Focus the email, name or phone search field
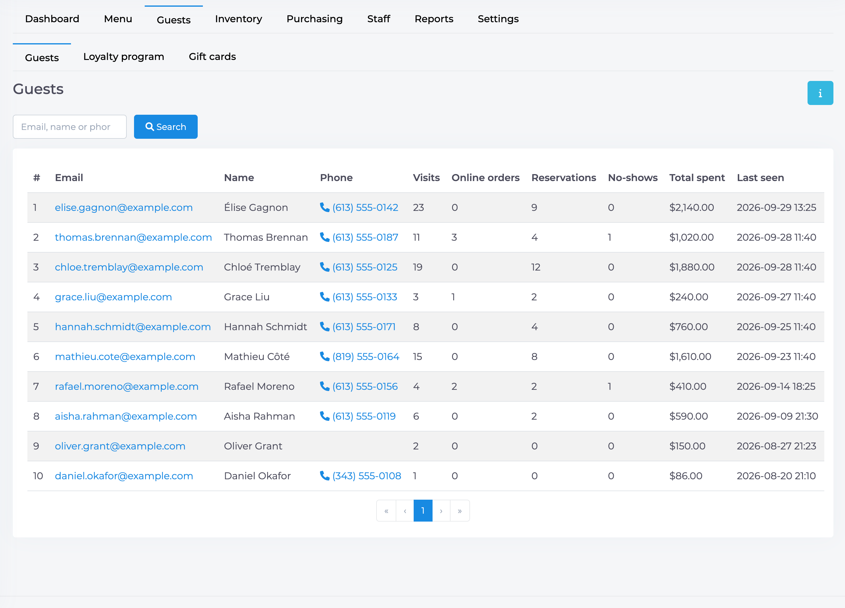This screenshot has width=845, height=608. (70, 127)
